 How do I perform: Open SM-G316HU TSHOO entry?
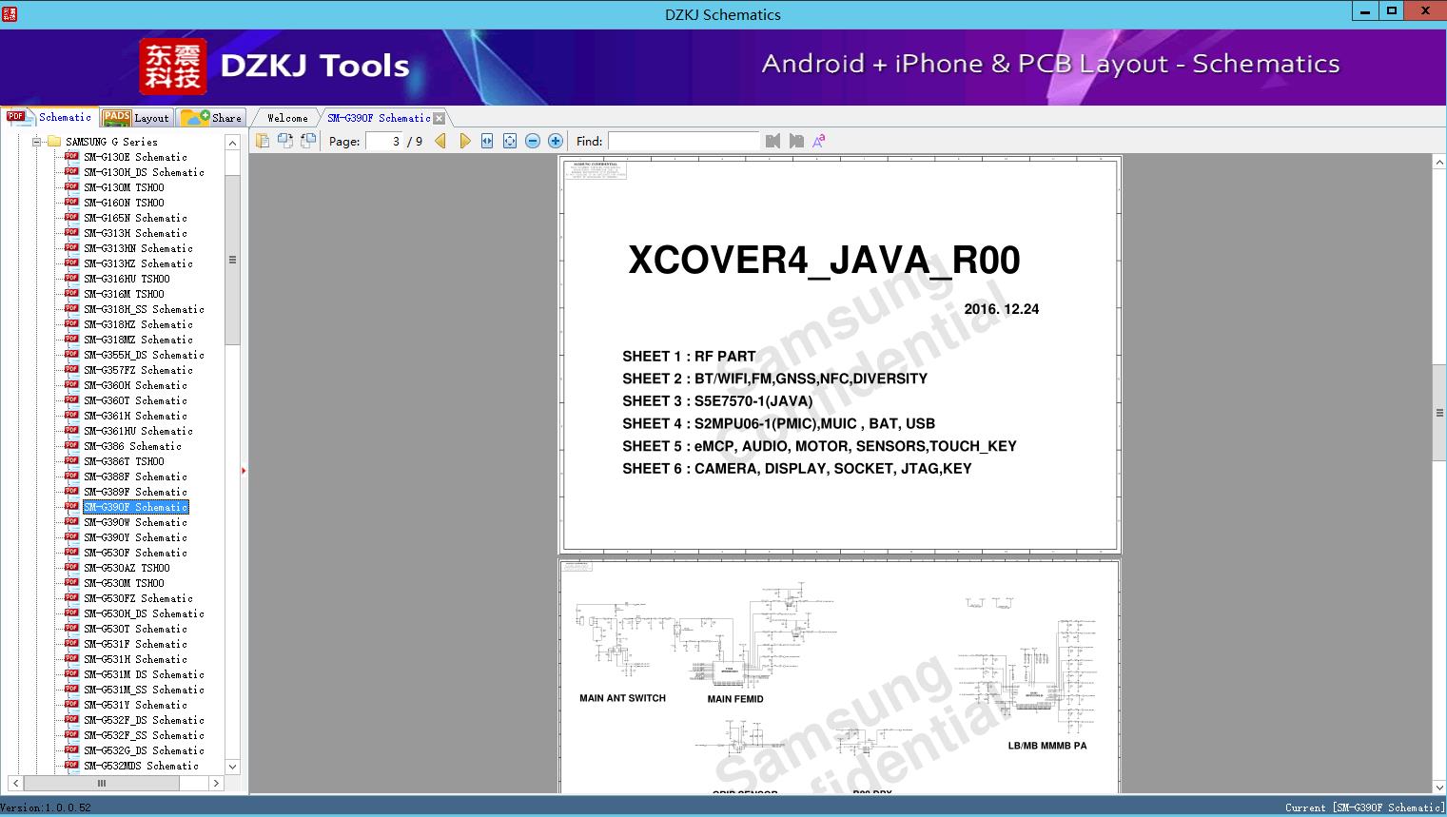(127, 279)
